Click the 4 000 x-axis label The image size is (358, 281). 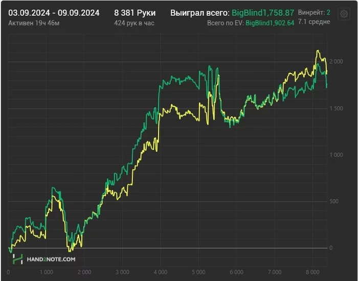[x=160, y=272]
